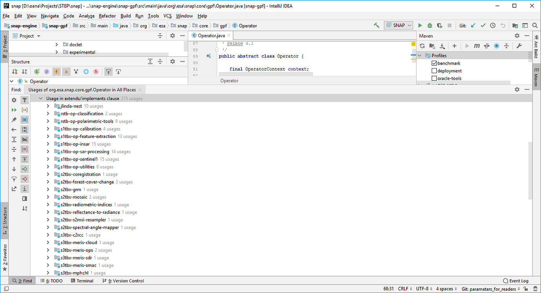Expand the jlinda-nest usages group
The image size is (541, 293).
pyautogui.click(x=48, y=106)
